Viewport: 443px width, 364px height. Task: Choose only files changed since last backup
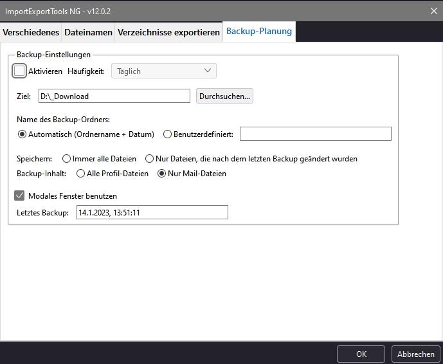[150, 158]
